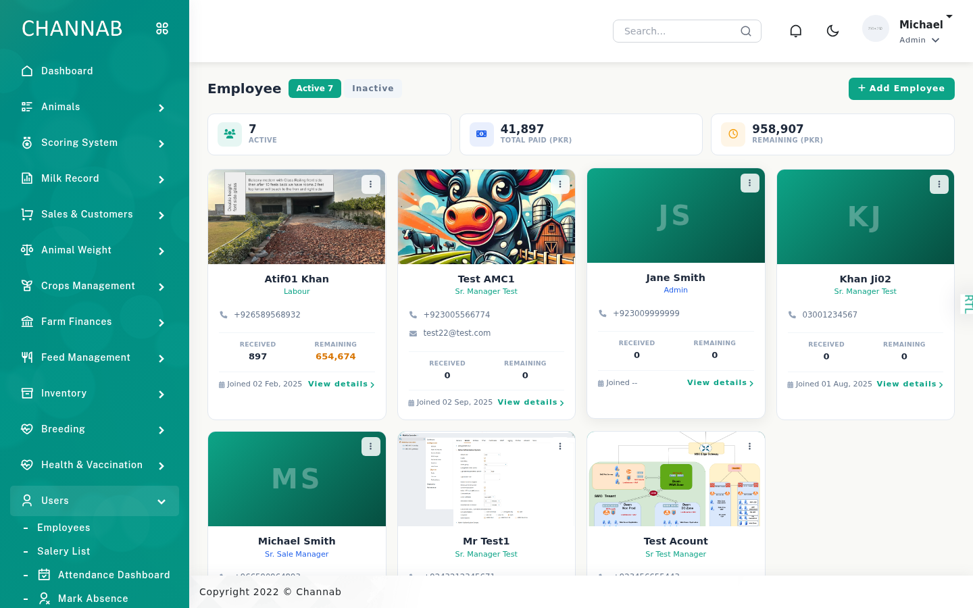This screenshot has height=608, width=973.
Task: Expand Scoring System submenu arrow
Action: click(x=161, y=144)
